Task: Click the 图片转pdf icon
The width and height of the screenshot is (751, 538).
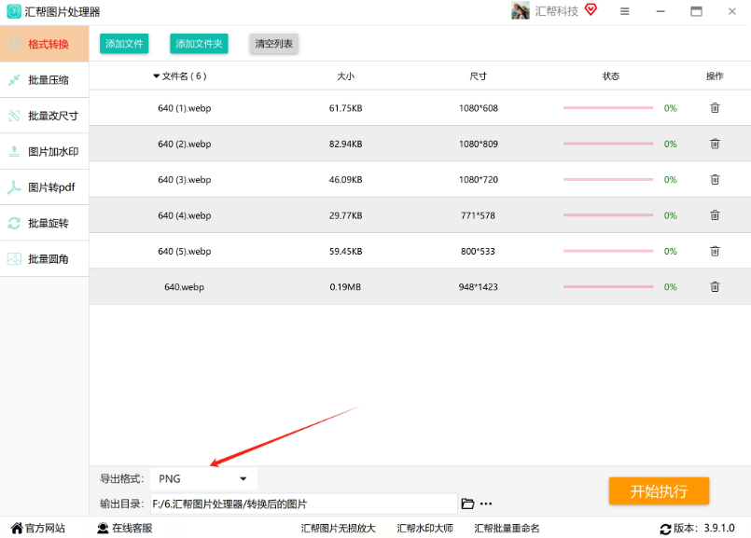Action: [x=14, y=187]
